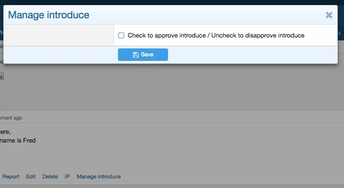Click the gray left cell in dialog

pos(59,35)
